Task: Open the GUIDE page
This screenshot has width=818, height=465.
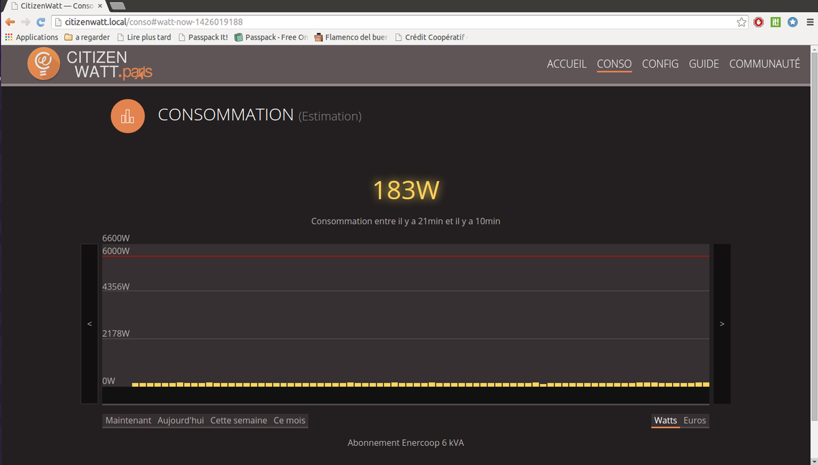Action: click(704, 63)
